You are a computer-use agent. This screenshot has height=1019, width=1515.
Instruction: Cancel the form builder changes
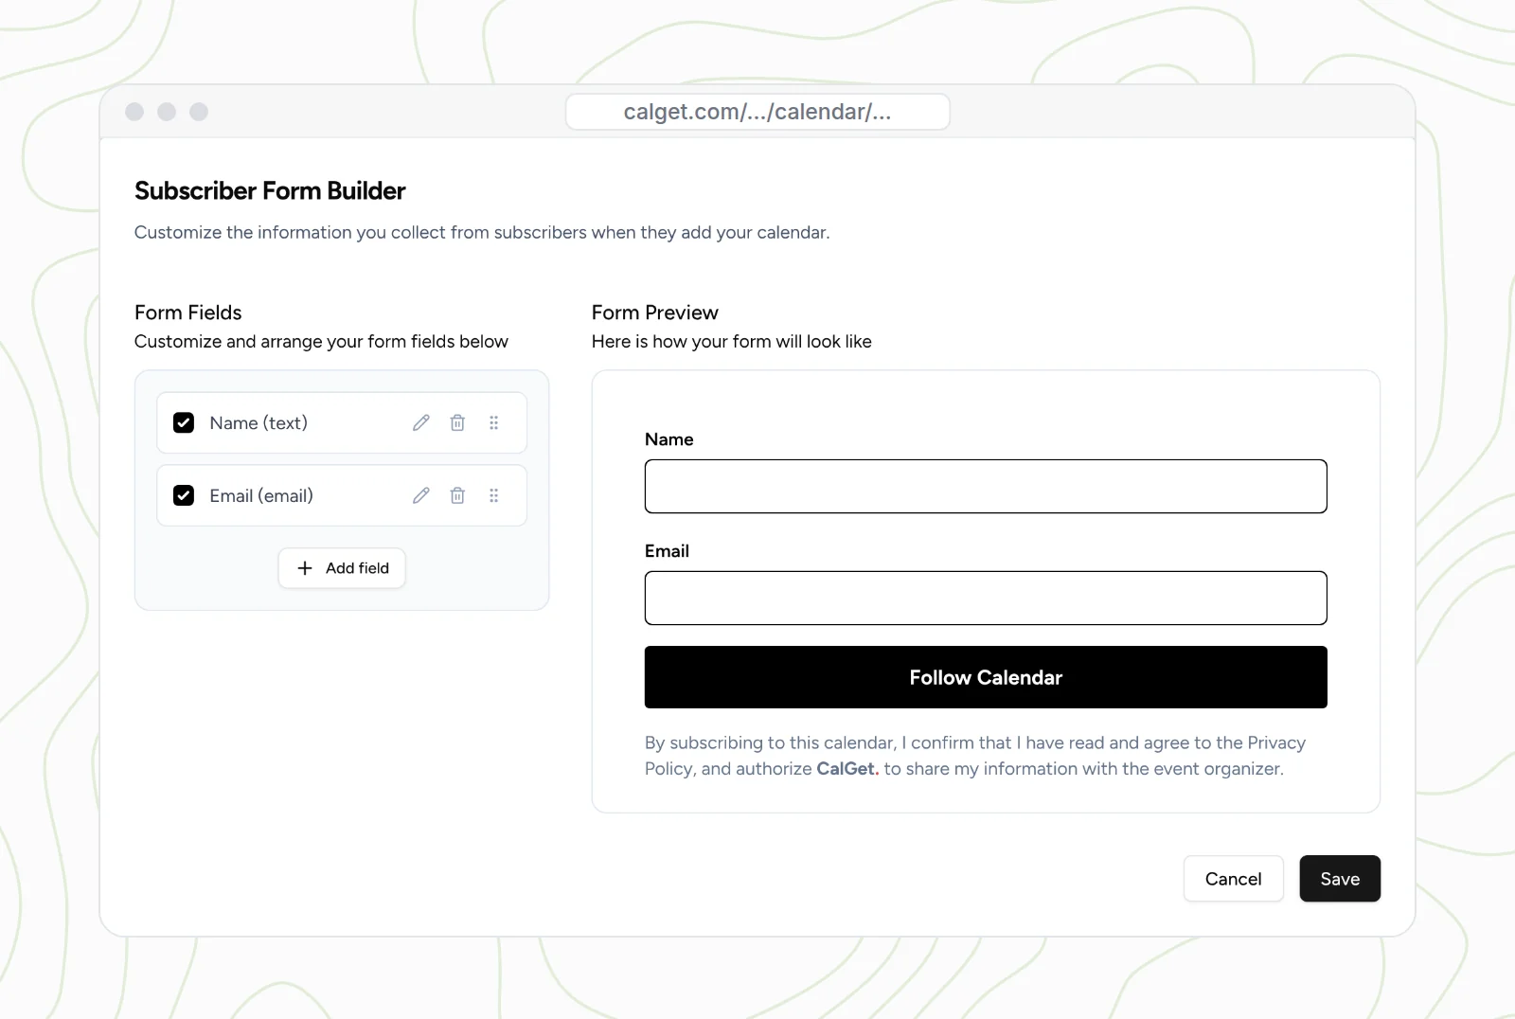[1233, 879]
